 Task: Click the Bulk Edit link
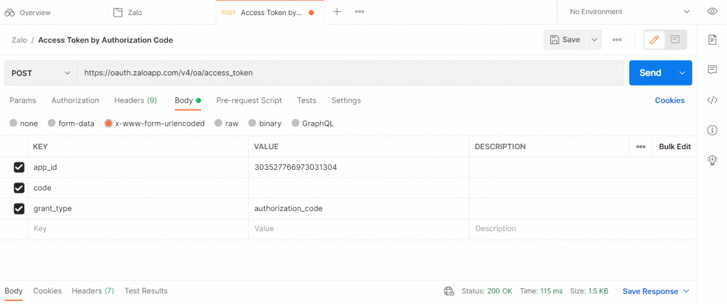coord(674,147)
